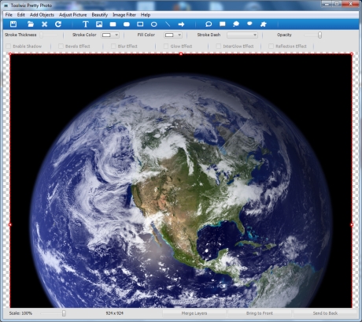Image resolution: width=362 pixels, height=322 pixels.
Task: Pick the arrow drawing tool
Action: [x=181, y=24]
